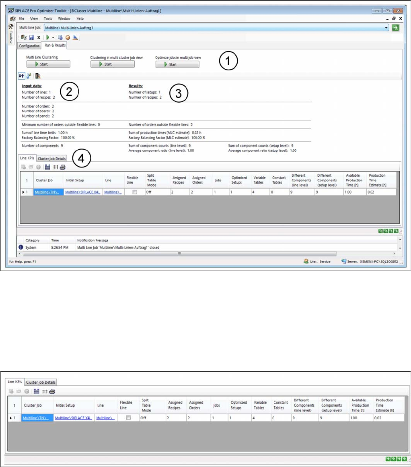Print the main Line KPIs table

[x=62, y=167]
